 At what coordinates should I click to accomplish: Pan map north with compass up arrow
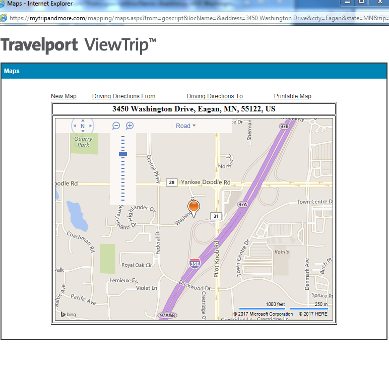(83, 120)
